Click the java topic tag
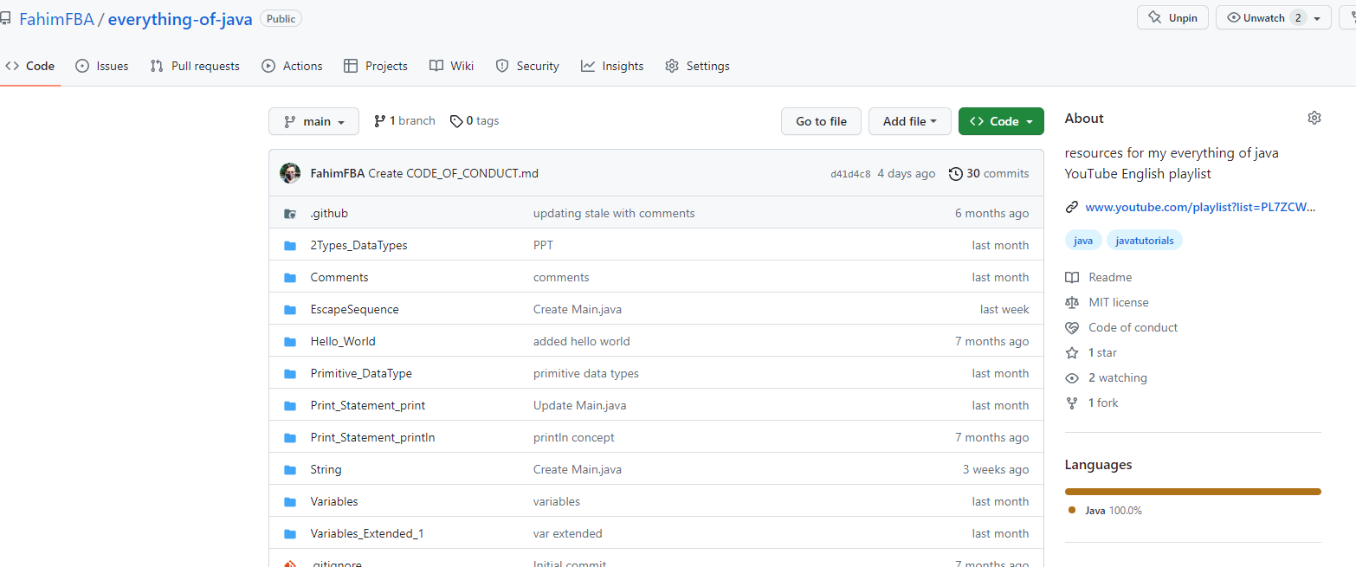The width and height of the screenshot is (1356, 567). 1083,241
